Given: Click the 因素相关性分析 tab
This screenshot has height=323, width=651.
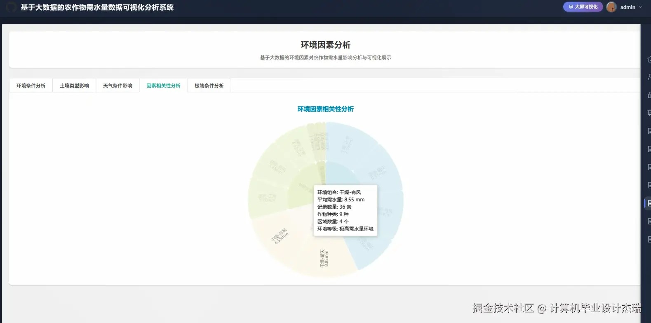Looking at the screenshot, I should click(x=163, y=85).
